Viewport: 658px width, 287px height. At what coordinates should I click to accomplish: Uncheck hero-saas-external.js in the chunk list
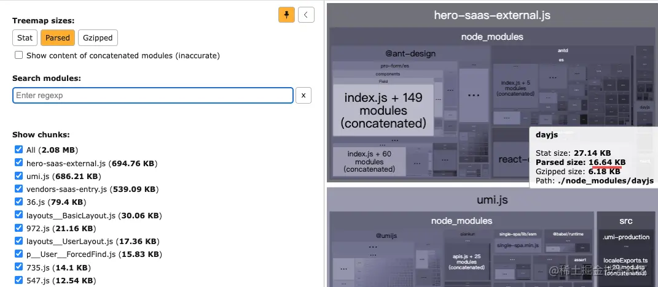tap(18, 163)
